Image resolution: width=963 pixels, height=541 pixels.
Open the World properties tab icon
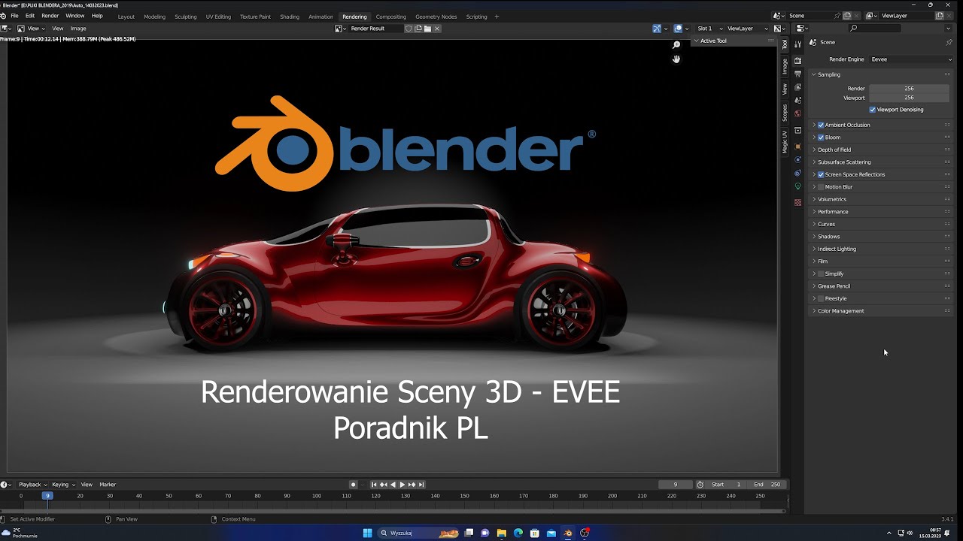(797, 113)
